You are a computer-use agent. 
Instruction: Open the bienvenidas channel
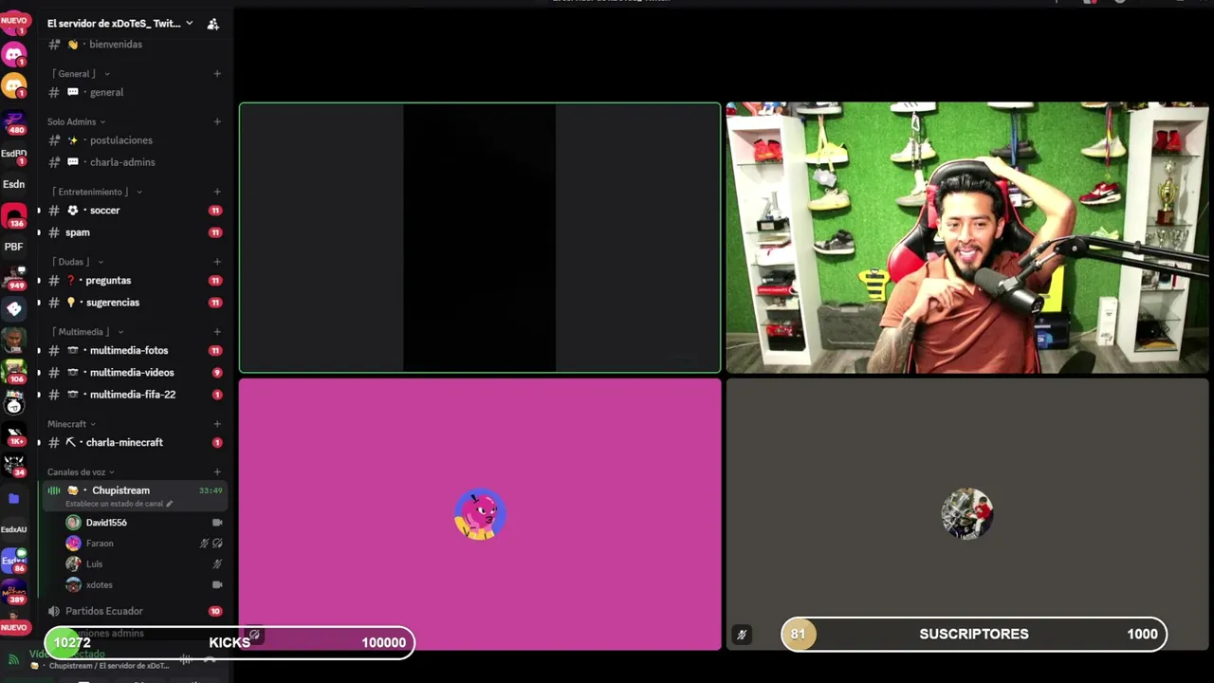tap(135, 45)
